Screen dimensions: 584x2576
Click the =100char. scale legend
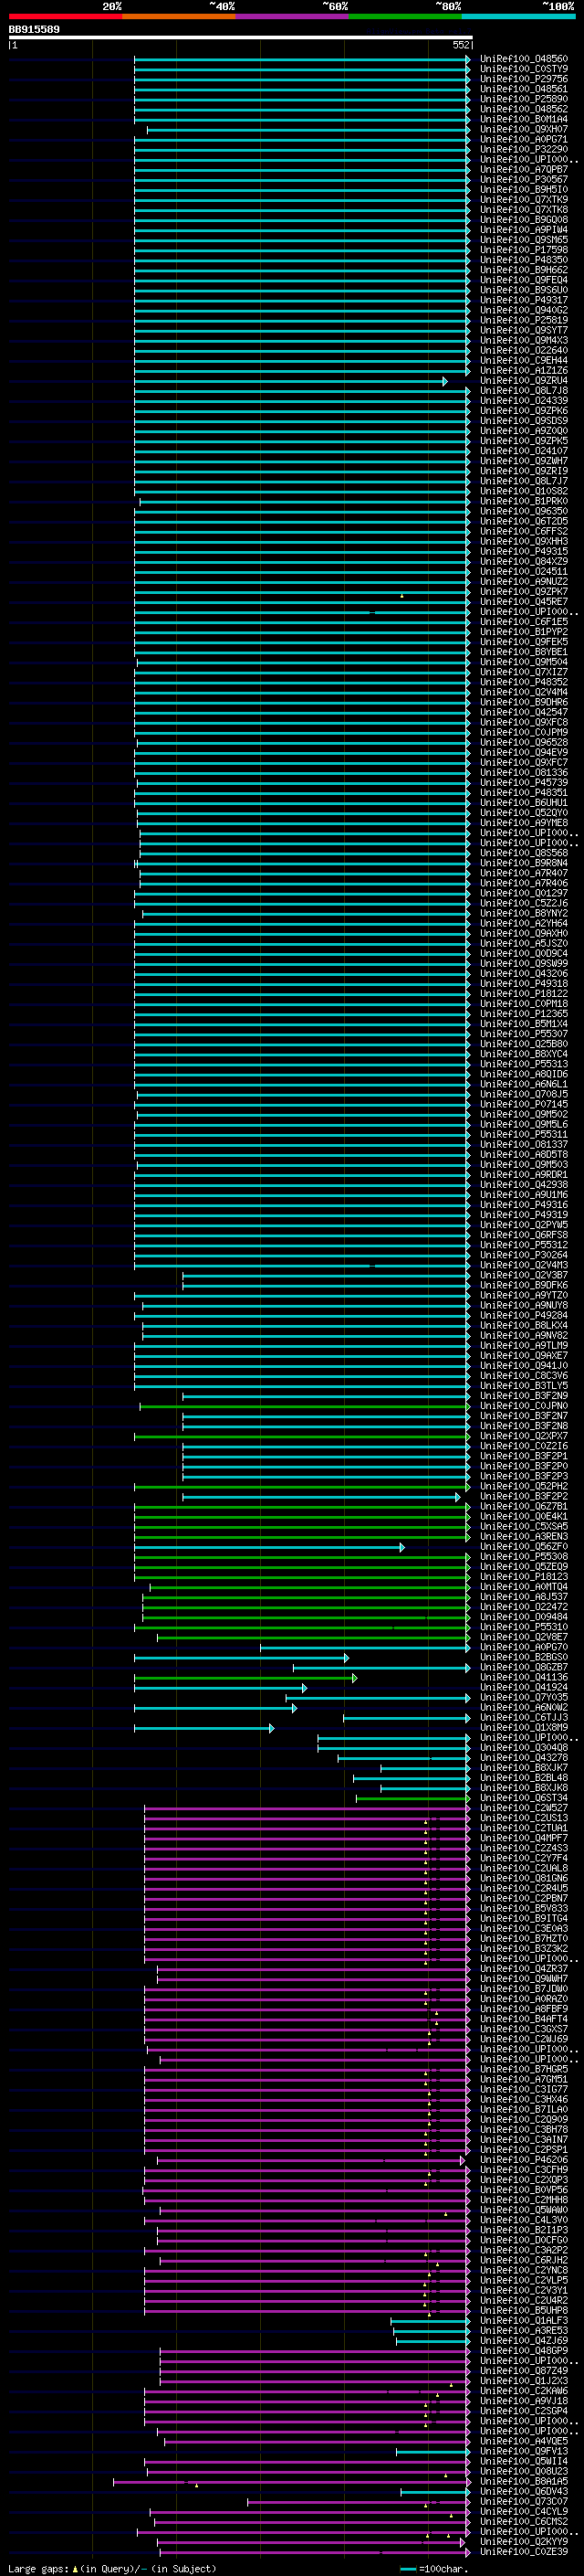tap(433, 2569)
